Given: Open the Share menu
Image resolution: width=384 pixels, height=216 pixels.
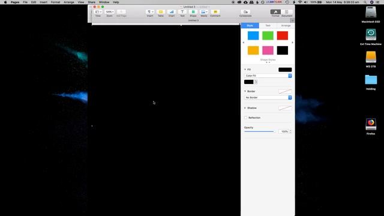Looking at the screenshot, I should pos(92,2).
